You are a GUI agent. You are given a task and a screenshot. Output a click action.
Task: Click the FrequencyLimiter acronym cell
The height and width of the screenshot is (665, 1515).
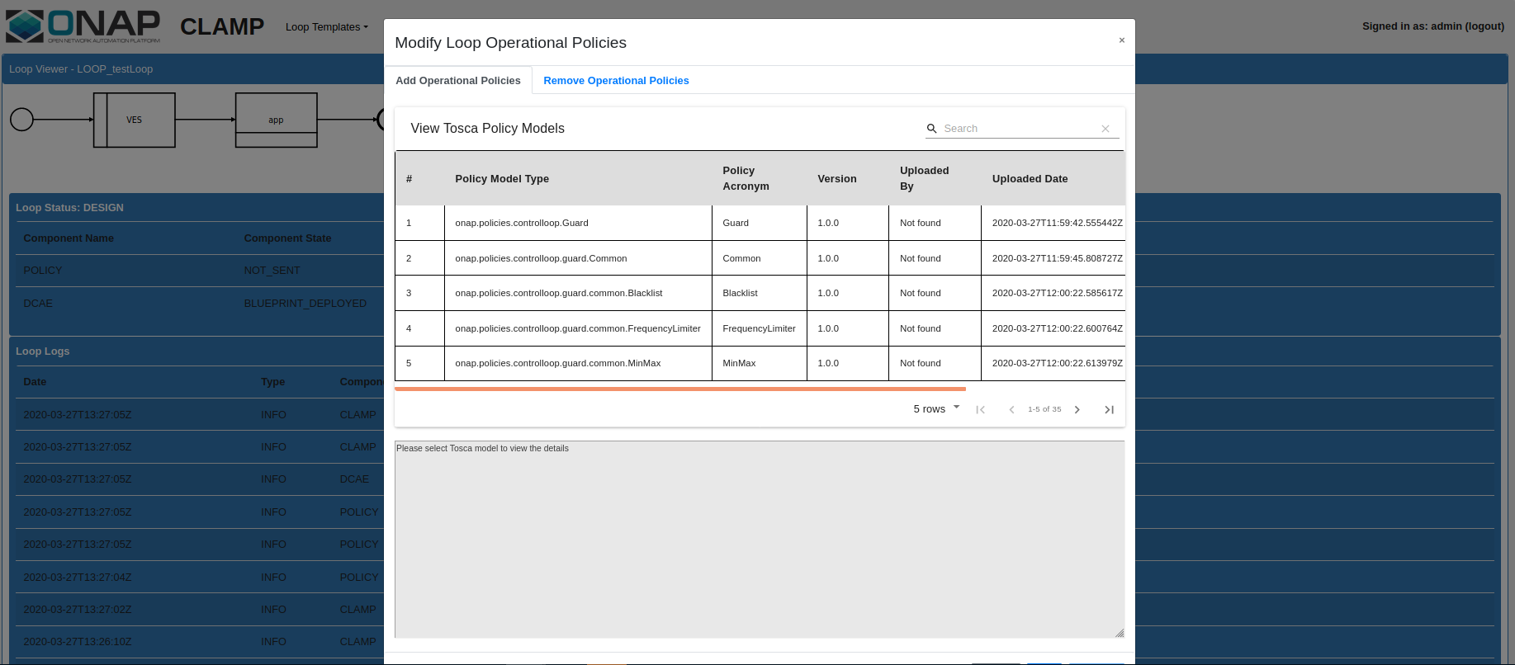pyautogui.click(x=759, y=328)
